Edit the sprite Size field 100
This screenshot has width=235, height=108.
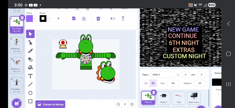point(173,83)
